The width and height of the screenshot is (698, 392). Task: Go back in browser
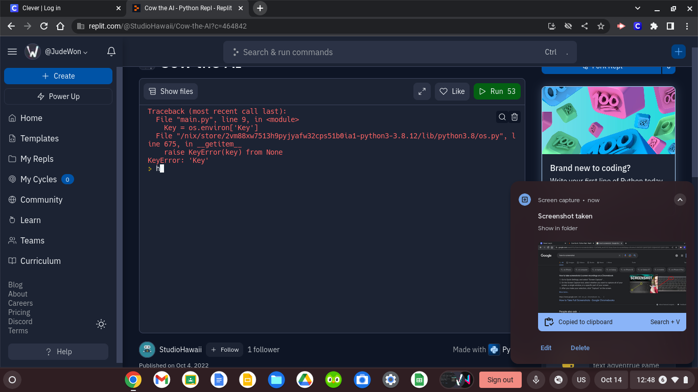pos(11,26)
